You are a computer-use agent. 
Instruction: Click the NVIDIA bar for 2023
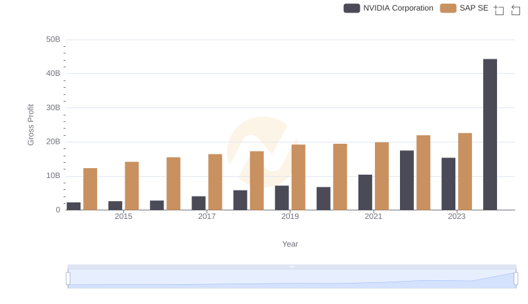click(448, 184)
